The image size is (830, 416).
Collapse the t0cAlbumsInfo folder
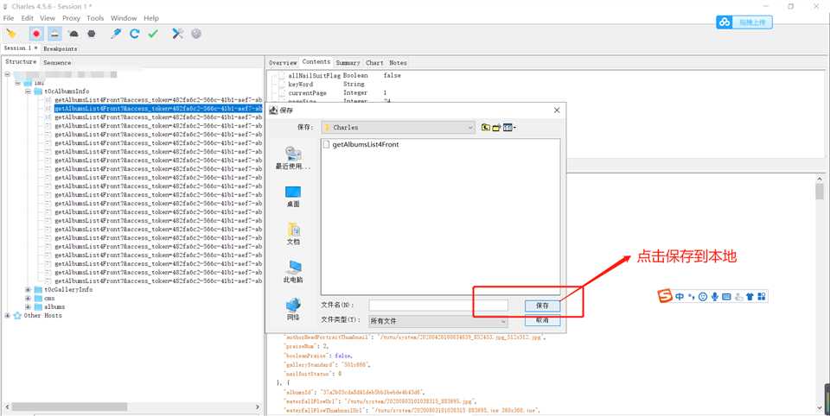click(x=28, y=91)
